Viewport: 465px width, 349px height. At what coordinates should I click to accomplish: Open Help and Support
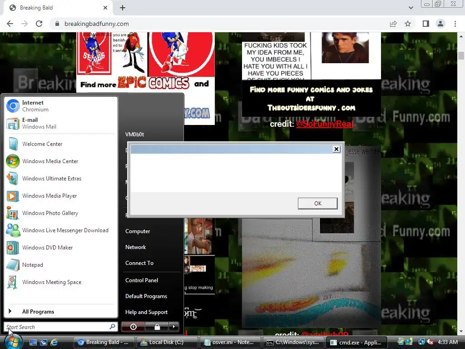tap(147, 312)
